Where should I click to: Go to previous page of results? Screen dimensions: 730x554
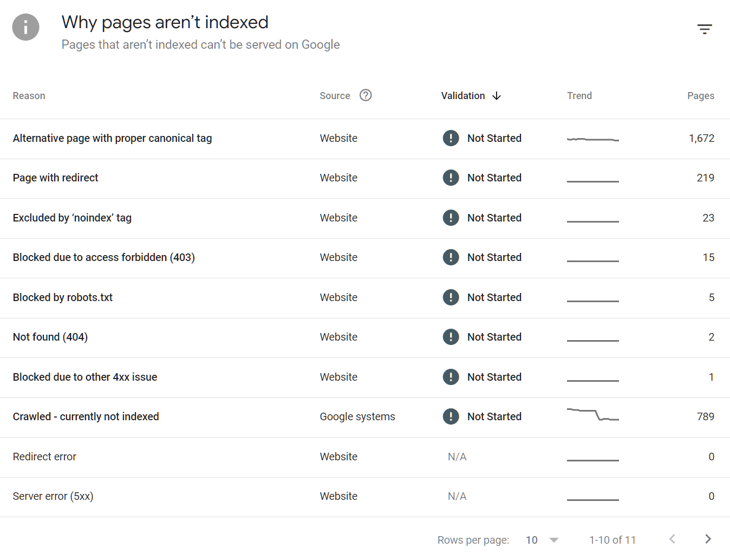[672, 539]
